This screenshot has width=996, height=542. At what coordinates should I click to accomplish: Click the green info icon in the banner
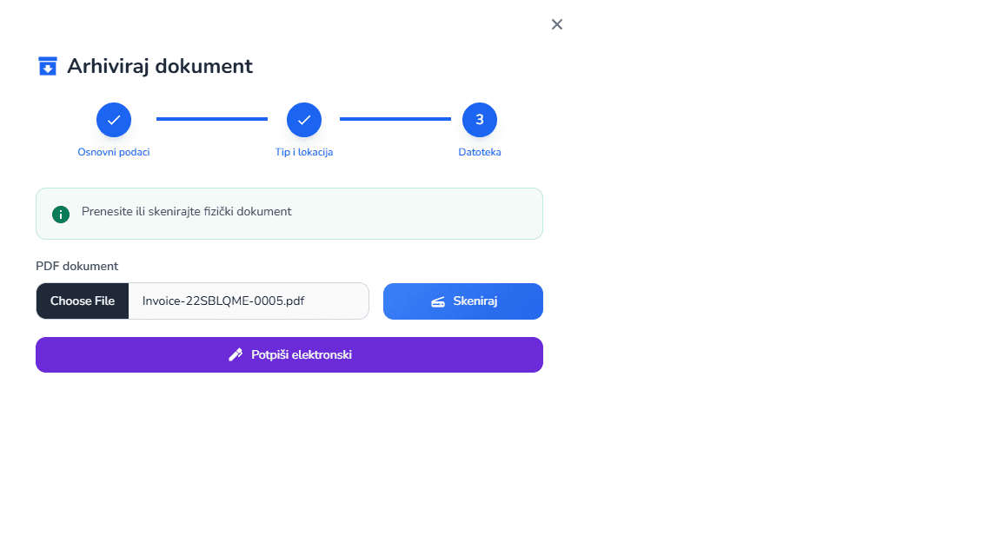pos(61,214)
